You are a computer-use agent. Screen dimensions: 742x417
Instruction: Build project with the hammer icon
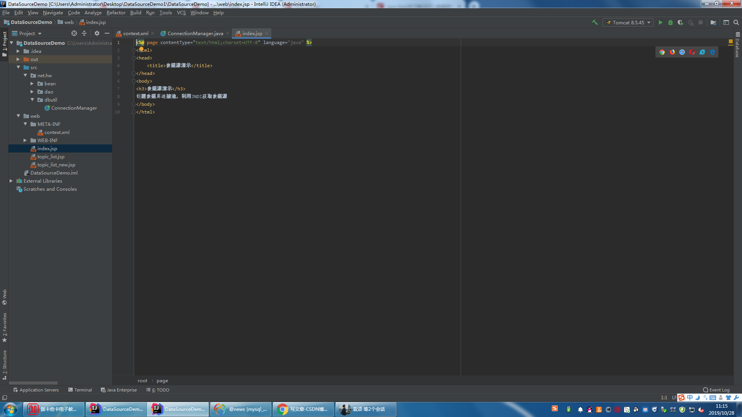pyautogui.click(x=595, y=22)
